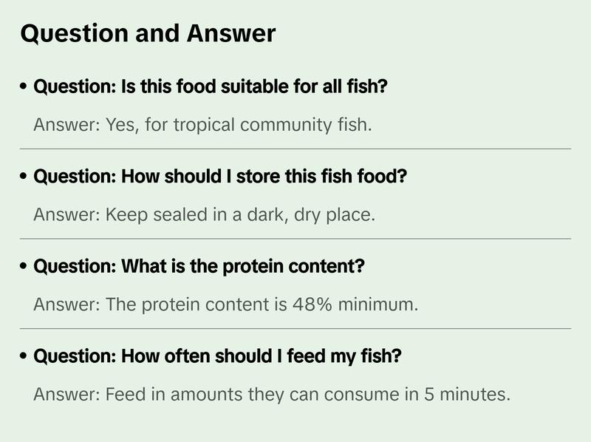591x442 pixels.
Task: Click the answer about tropical community fish
Action: click(202, 125)
